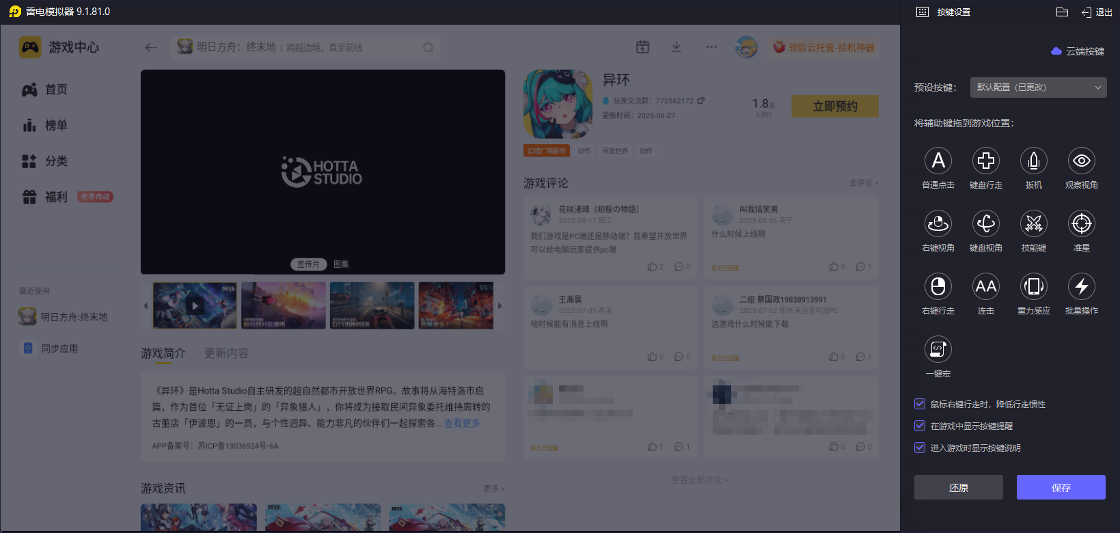Switch media view to 图集
This screenshot has height=533, width=1120.
[341, 264]
